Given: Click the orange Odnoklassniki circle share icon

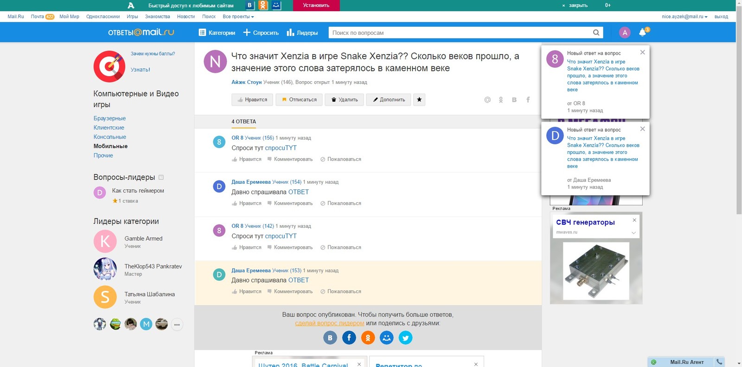Looking at the screenshot, I should click(368, 338).
